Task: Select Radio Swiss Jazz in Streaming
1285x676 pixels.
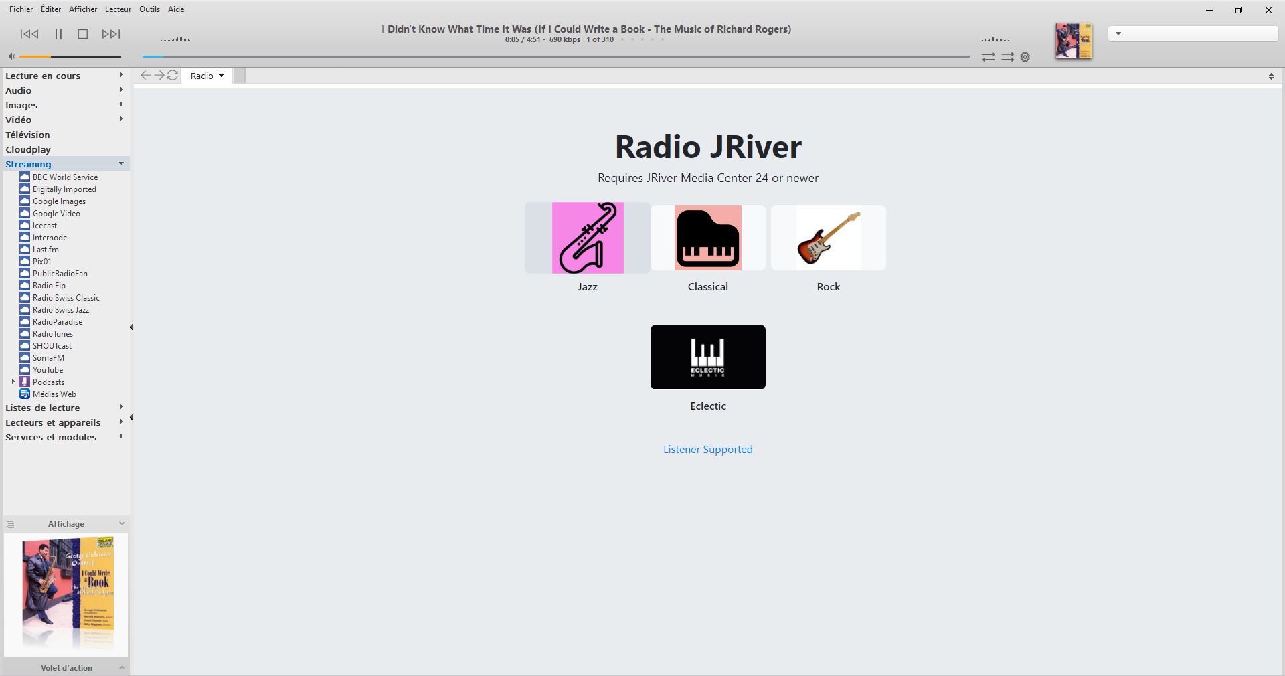Action: click(60, 310)
